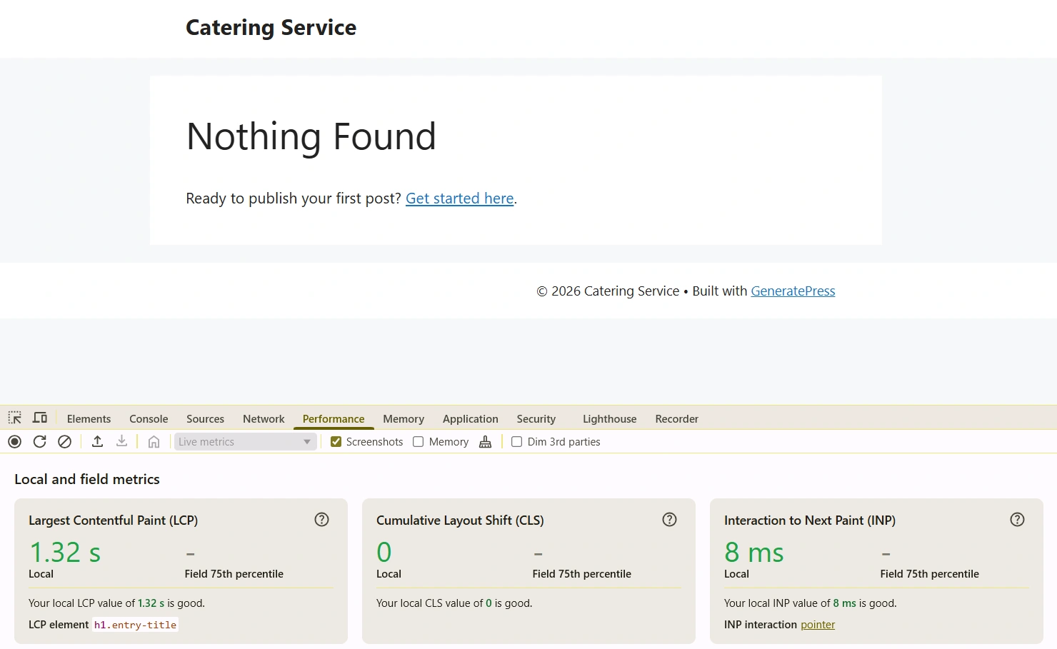This screenshot has width=1057, height=649.
Task: Click the collect garbage broom icon
Action: point(486,442)
